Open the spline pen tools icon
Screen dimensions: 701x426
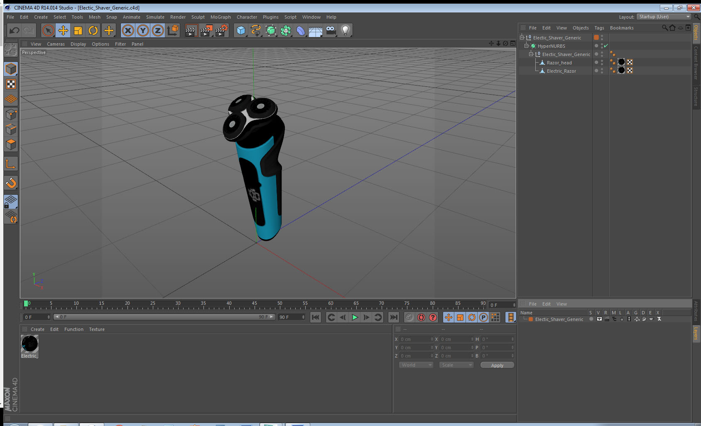[x=256, y=30]
